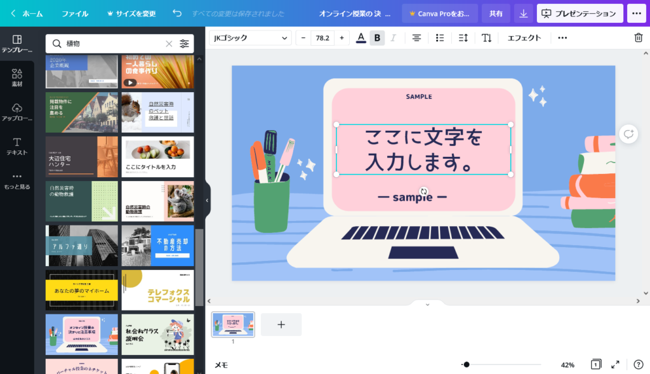
Task: Open the JKゴシック font dropdown
Action: [250, 37]
